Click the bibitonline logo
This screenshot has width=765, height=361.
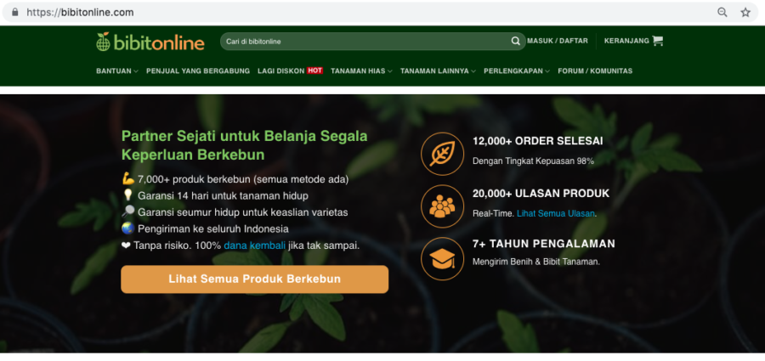pyautogui.click(x=150, y=42)
